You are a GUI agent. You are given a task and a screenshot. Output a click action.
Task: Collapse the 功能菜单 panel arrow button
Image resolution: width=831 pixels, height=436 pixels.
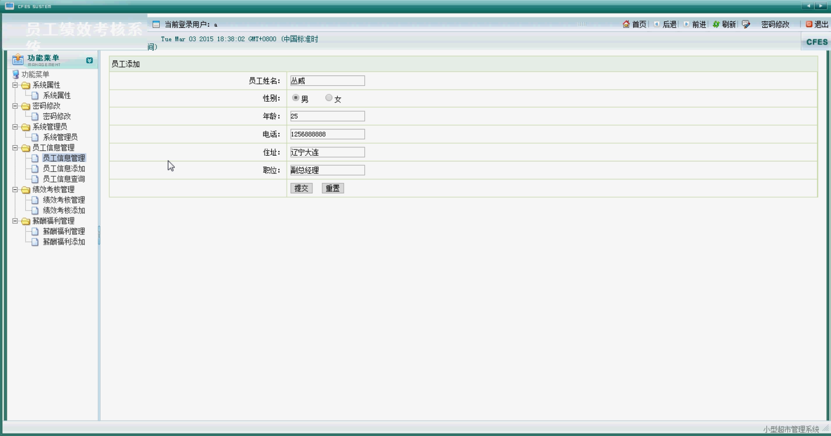tap(89, 60)
